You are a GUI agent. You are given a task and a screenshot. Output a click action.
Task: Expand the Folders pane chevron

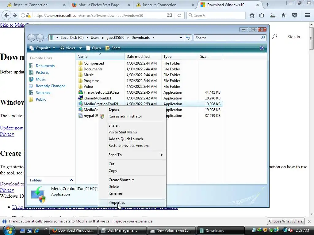pyautogui.click(x=71, y=180)
